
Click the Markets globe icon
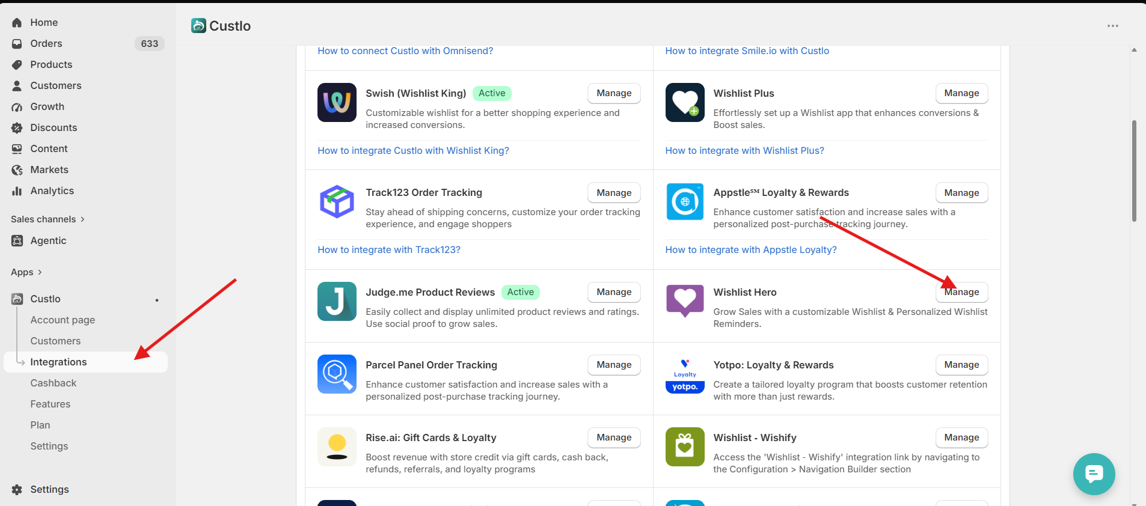pyautogui.click(x=17, y=169)
